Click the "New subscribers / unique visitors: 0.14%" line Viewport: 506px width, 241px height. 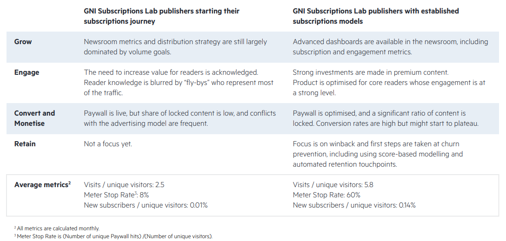(x=354, y=205)
